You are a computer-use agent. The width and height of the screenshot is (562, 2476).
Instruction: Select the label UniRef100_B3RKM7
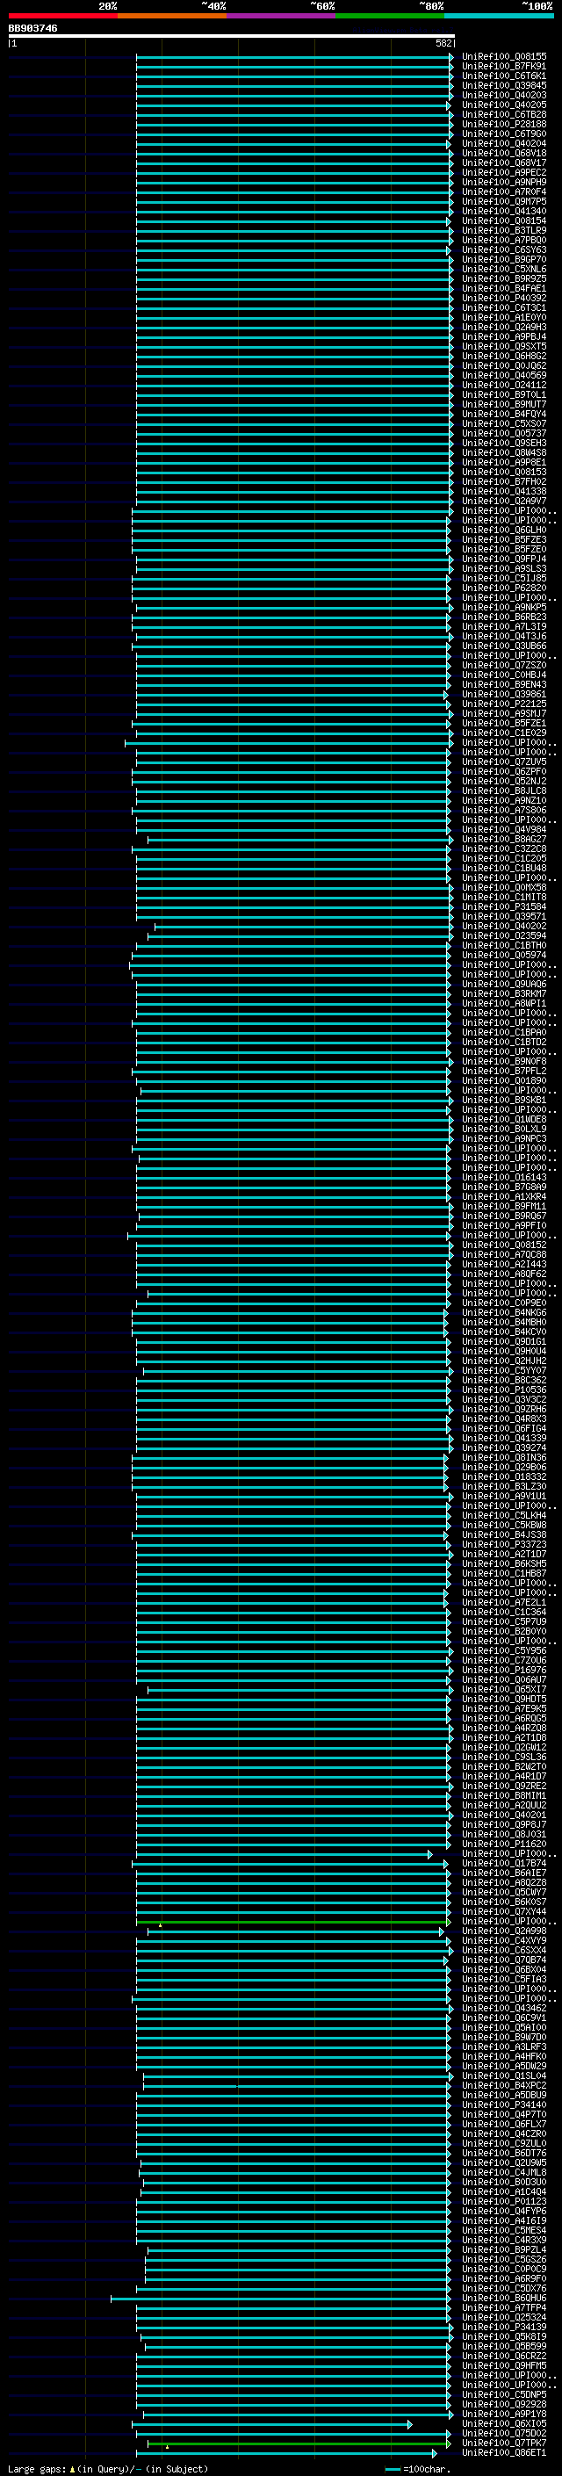(504, 994)
